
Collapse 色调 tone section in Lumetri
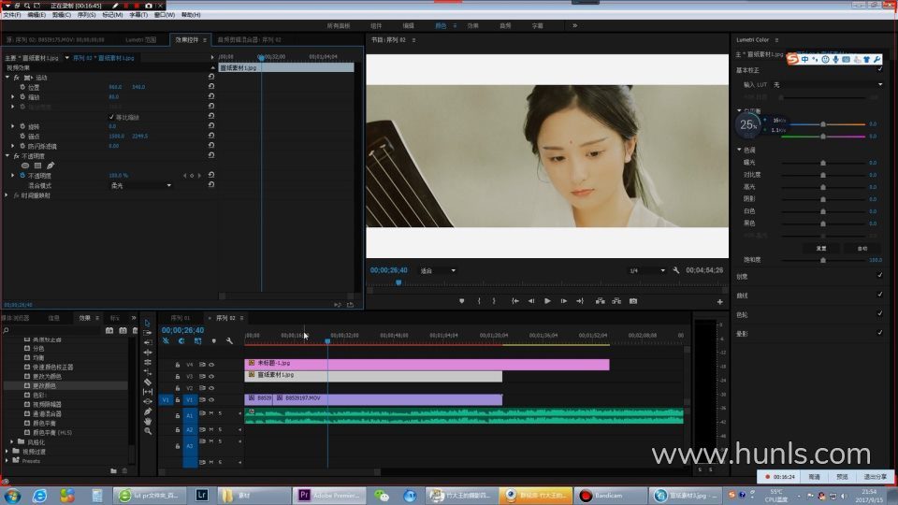coord(739,150)
